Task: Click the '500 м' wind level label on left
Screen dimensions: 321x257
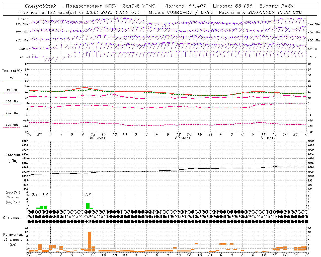Action: [24, 49]
